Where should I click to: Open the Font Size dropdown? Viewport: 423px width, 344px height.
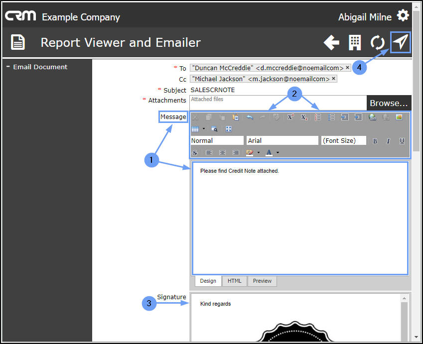click(343, 140)
